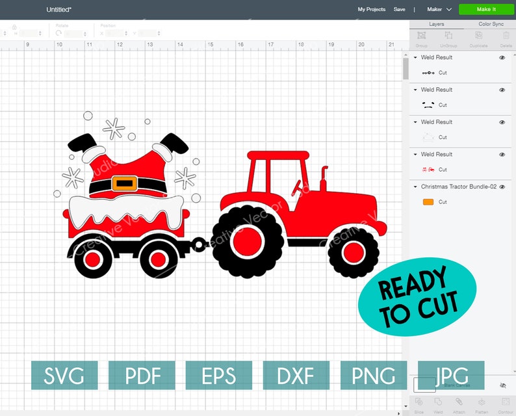Collapse the white snow Weld Result layer
This screenshot has height=416, width=516.
[415, 122]
